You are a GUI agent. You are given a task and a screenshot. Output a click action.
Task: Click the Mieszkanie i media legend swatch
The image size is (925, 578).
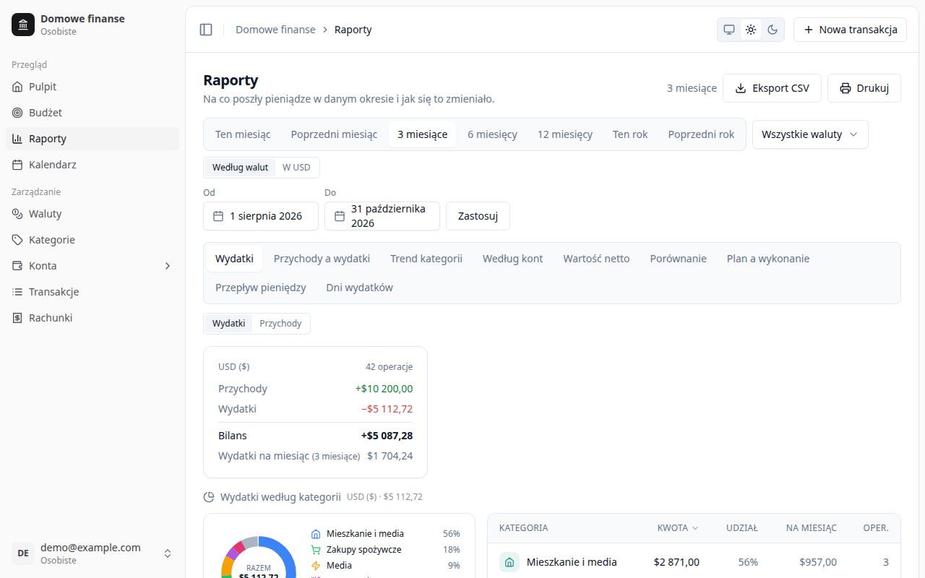pos(315,534)
